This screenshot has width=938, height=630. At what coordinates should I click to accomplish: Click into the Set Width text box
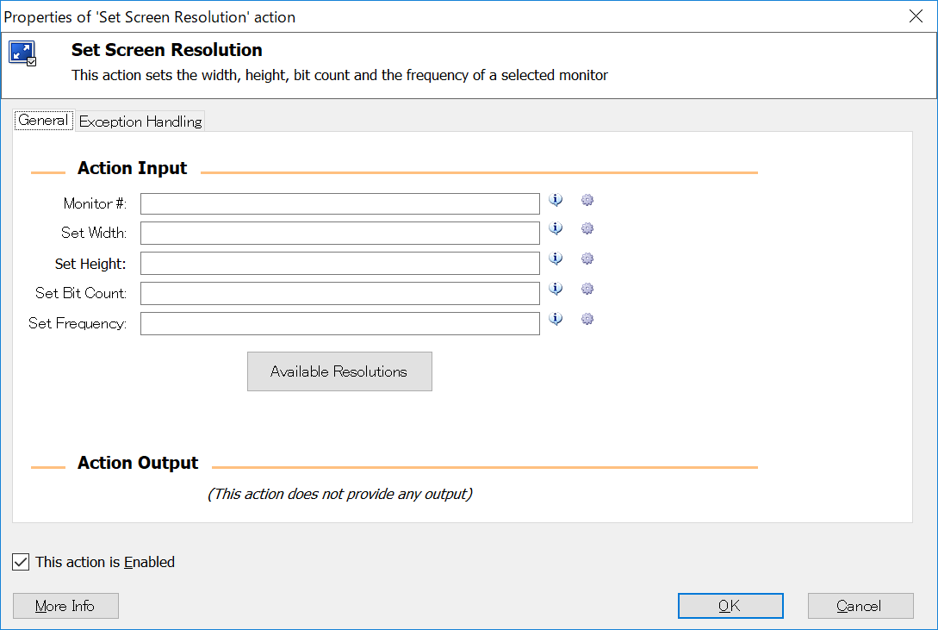pos(340,234)
